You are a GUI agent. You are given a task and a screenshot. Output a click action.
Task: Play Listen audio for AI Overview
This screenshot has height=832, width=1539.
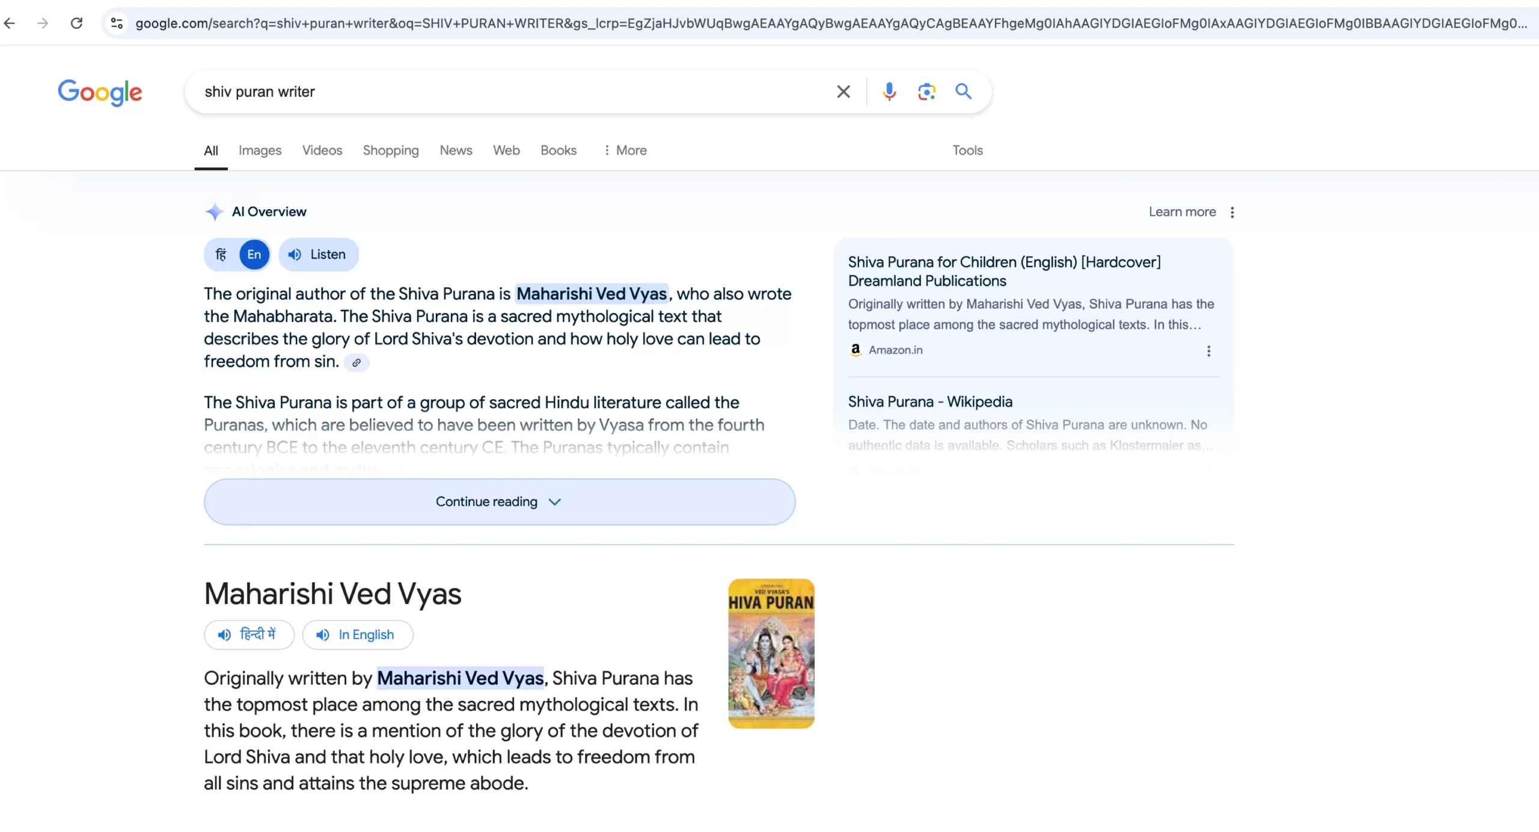pyautogui.click(x=318, y=254)
